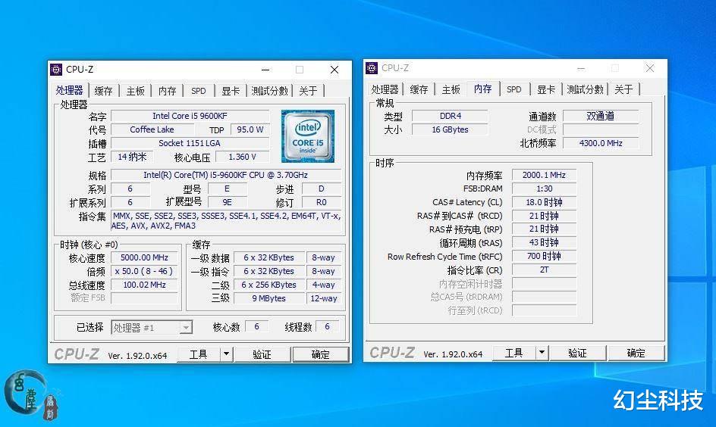Click the 工具 button in left CPU-Z window

point(199,354)
